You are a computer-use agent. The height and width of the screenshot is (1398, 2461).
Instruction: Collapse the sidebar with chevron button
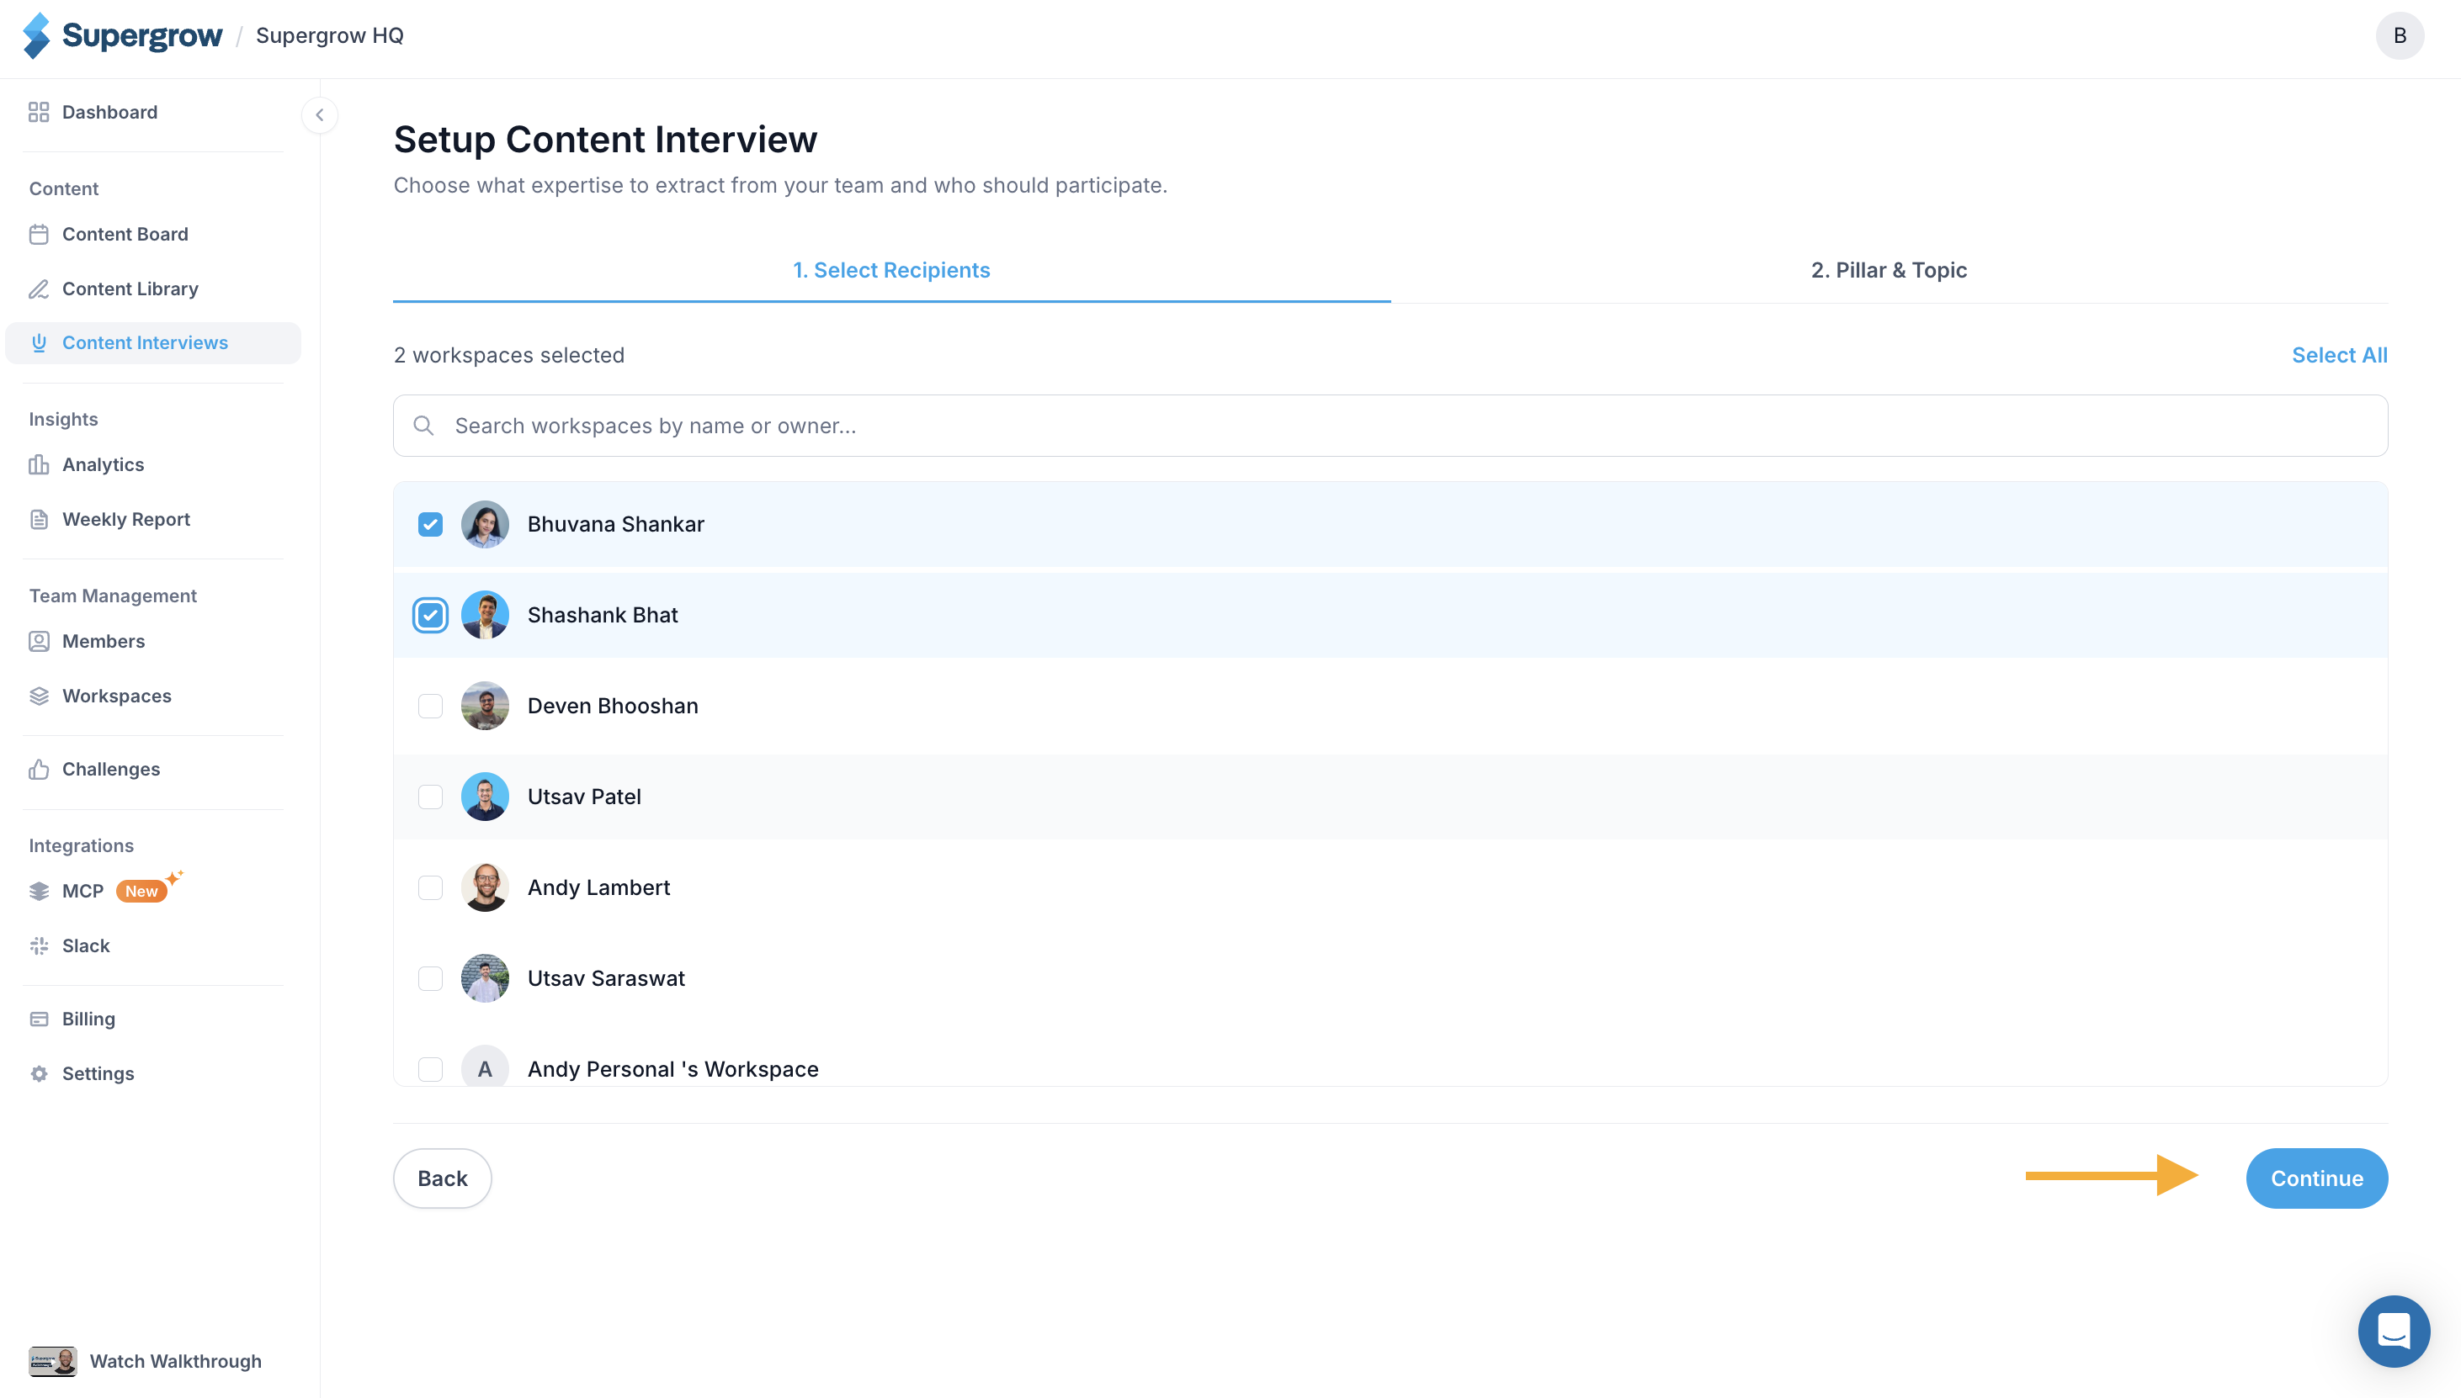click(x=320, y=115)
